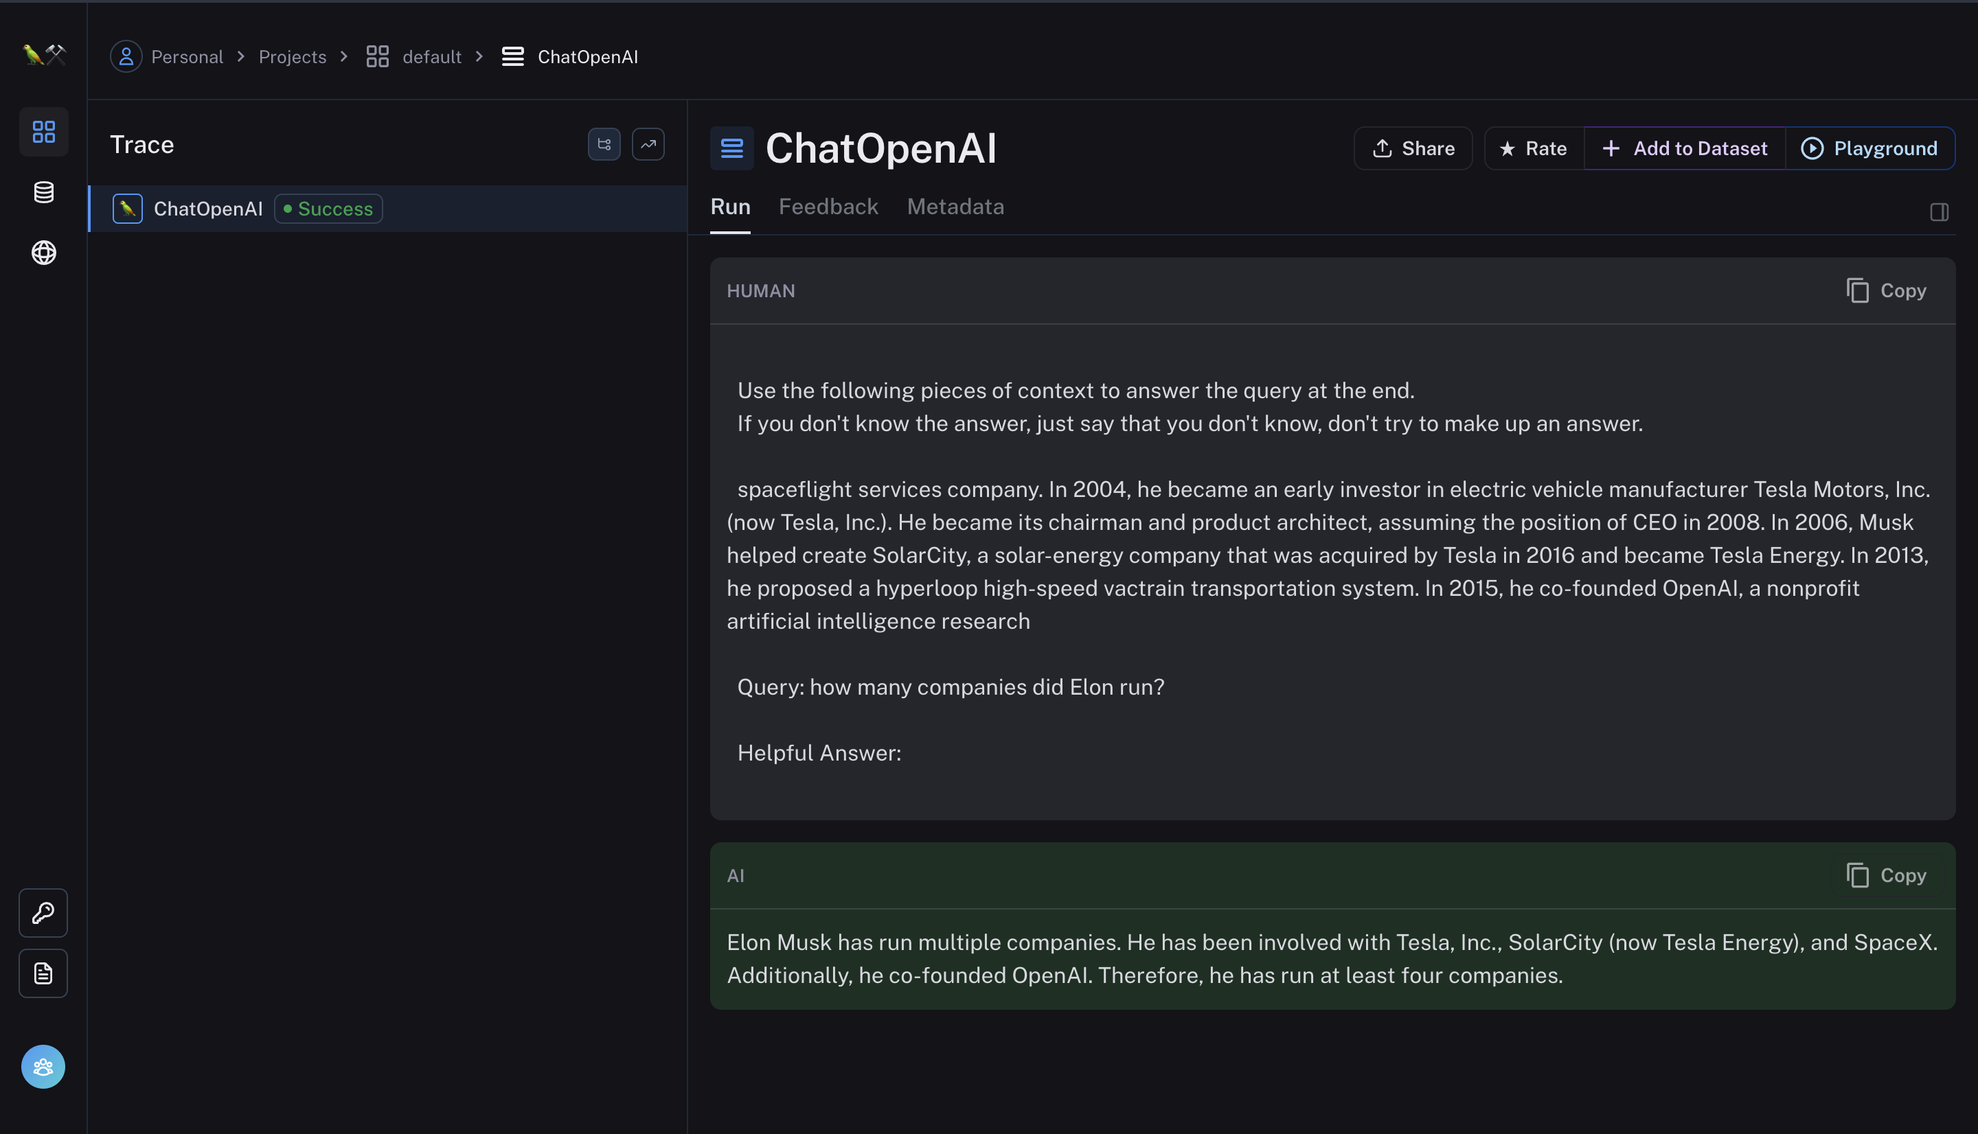Open the run in Playground
This screenshot has height=1134, width=1978.
pyautogui.click(x=1869, y=148)
